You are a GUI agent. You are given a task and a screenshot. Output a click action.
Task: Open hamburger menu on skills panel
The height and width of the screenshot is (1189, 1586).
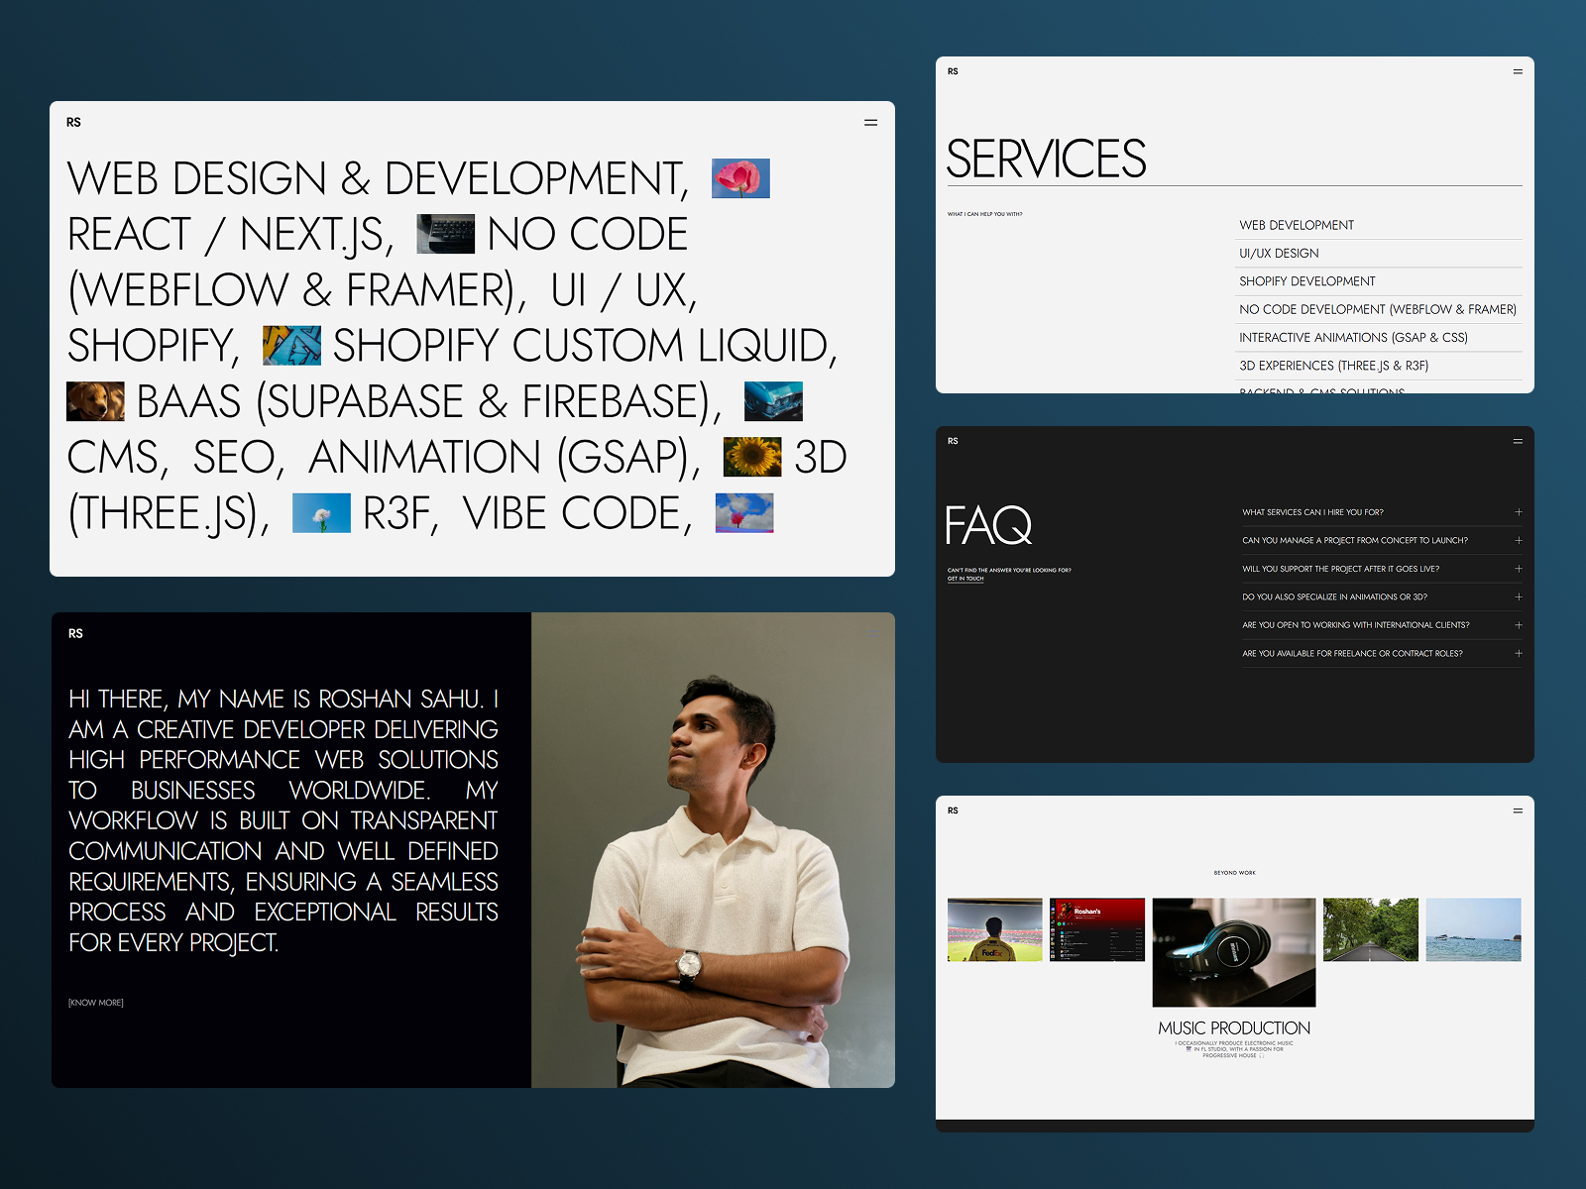click(870, 123)
